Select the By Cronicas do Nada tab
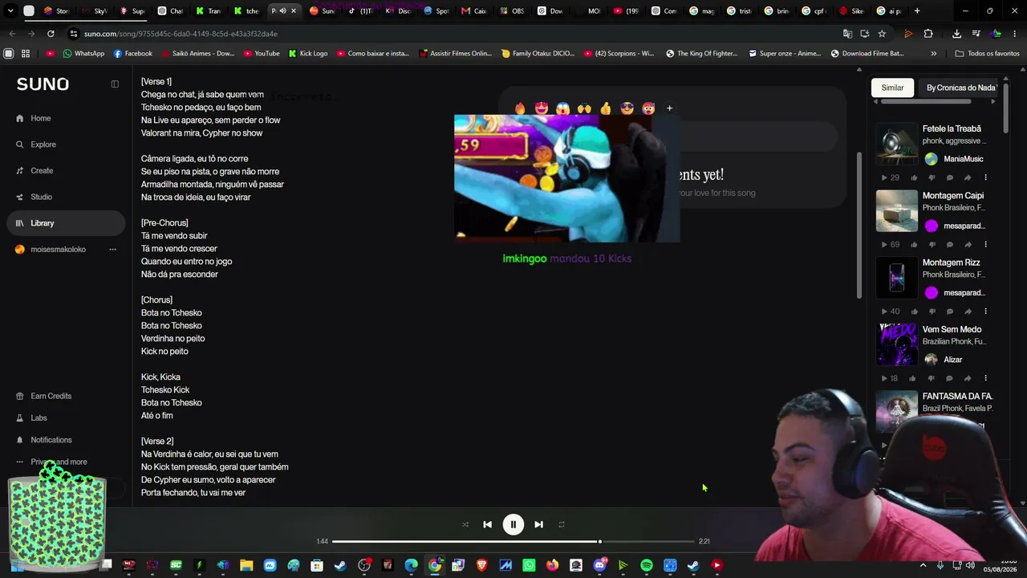 [x=960, y=88]
